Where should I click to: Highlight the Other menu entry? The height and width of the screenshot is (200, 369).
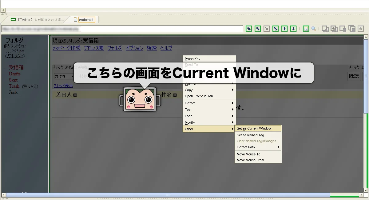click(x=209, y=129)
